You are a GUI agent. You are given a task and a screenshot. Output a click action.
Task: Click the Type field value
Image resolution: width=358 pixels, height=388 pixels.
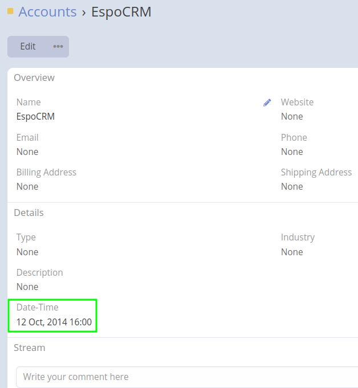[x=27, y=252]
